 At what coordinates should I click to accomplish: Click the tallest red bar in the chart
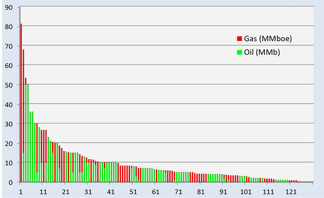(x=21, y=101)
